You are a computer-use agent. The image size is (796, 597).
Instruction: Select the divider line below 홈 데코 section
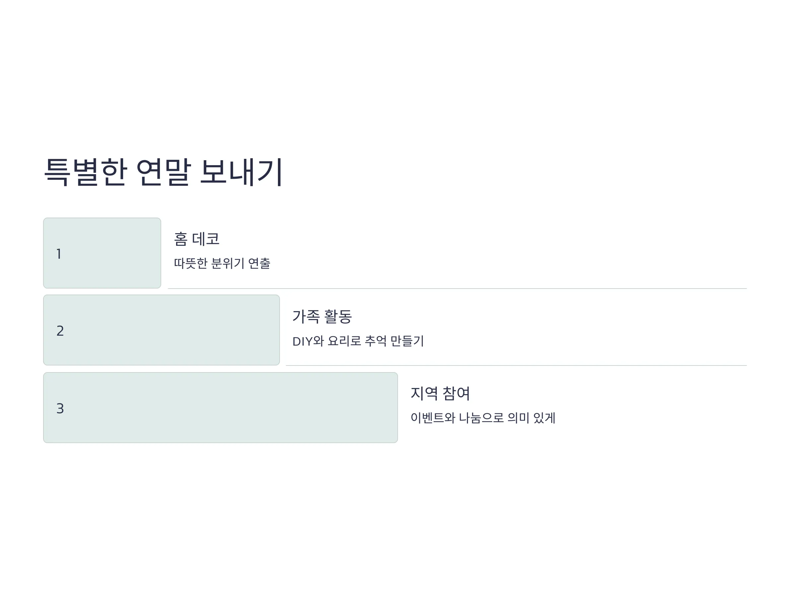[x=457, y=289]
